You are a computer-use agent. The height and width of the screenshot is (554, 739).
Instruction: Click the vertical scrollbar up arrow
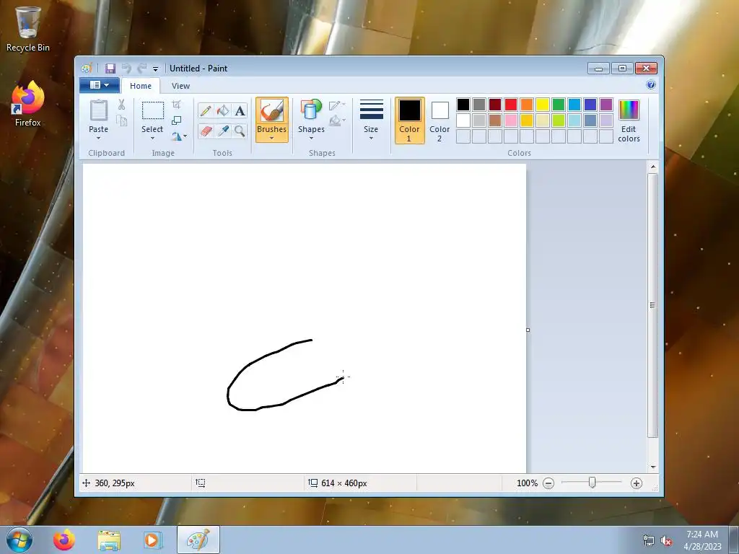point(652,167)
